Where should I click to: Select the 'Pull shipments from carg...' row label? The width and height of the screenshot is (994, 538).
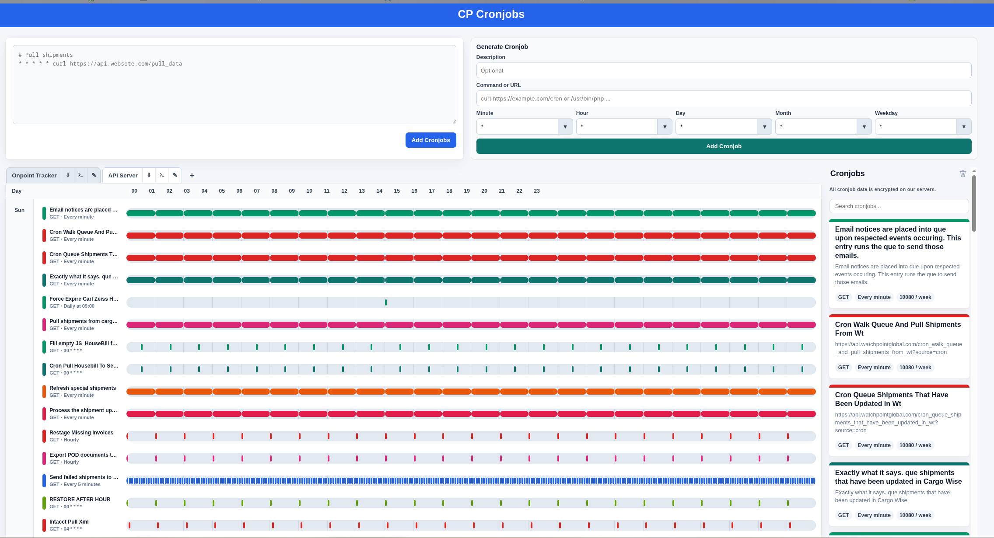(x=83, y=321)
